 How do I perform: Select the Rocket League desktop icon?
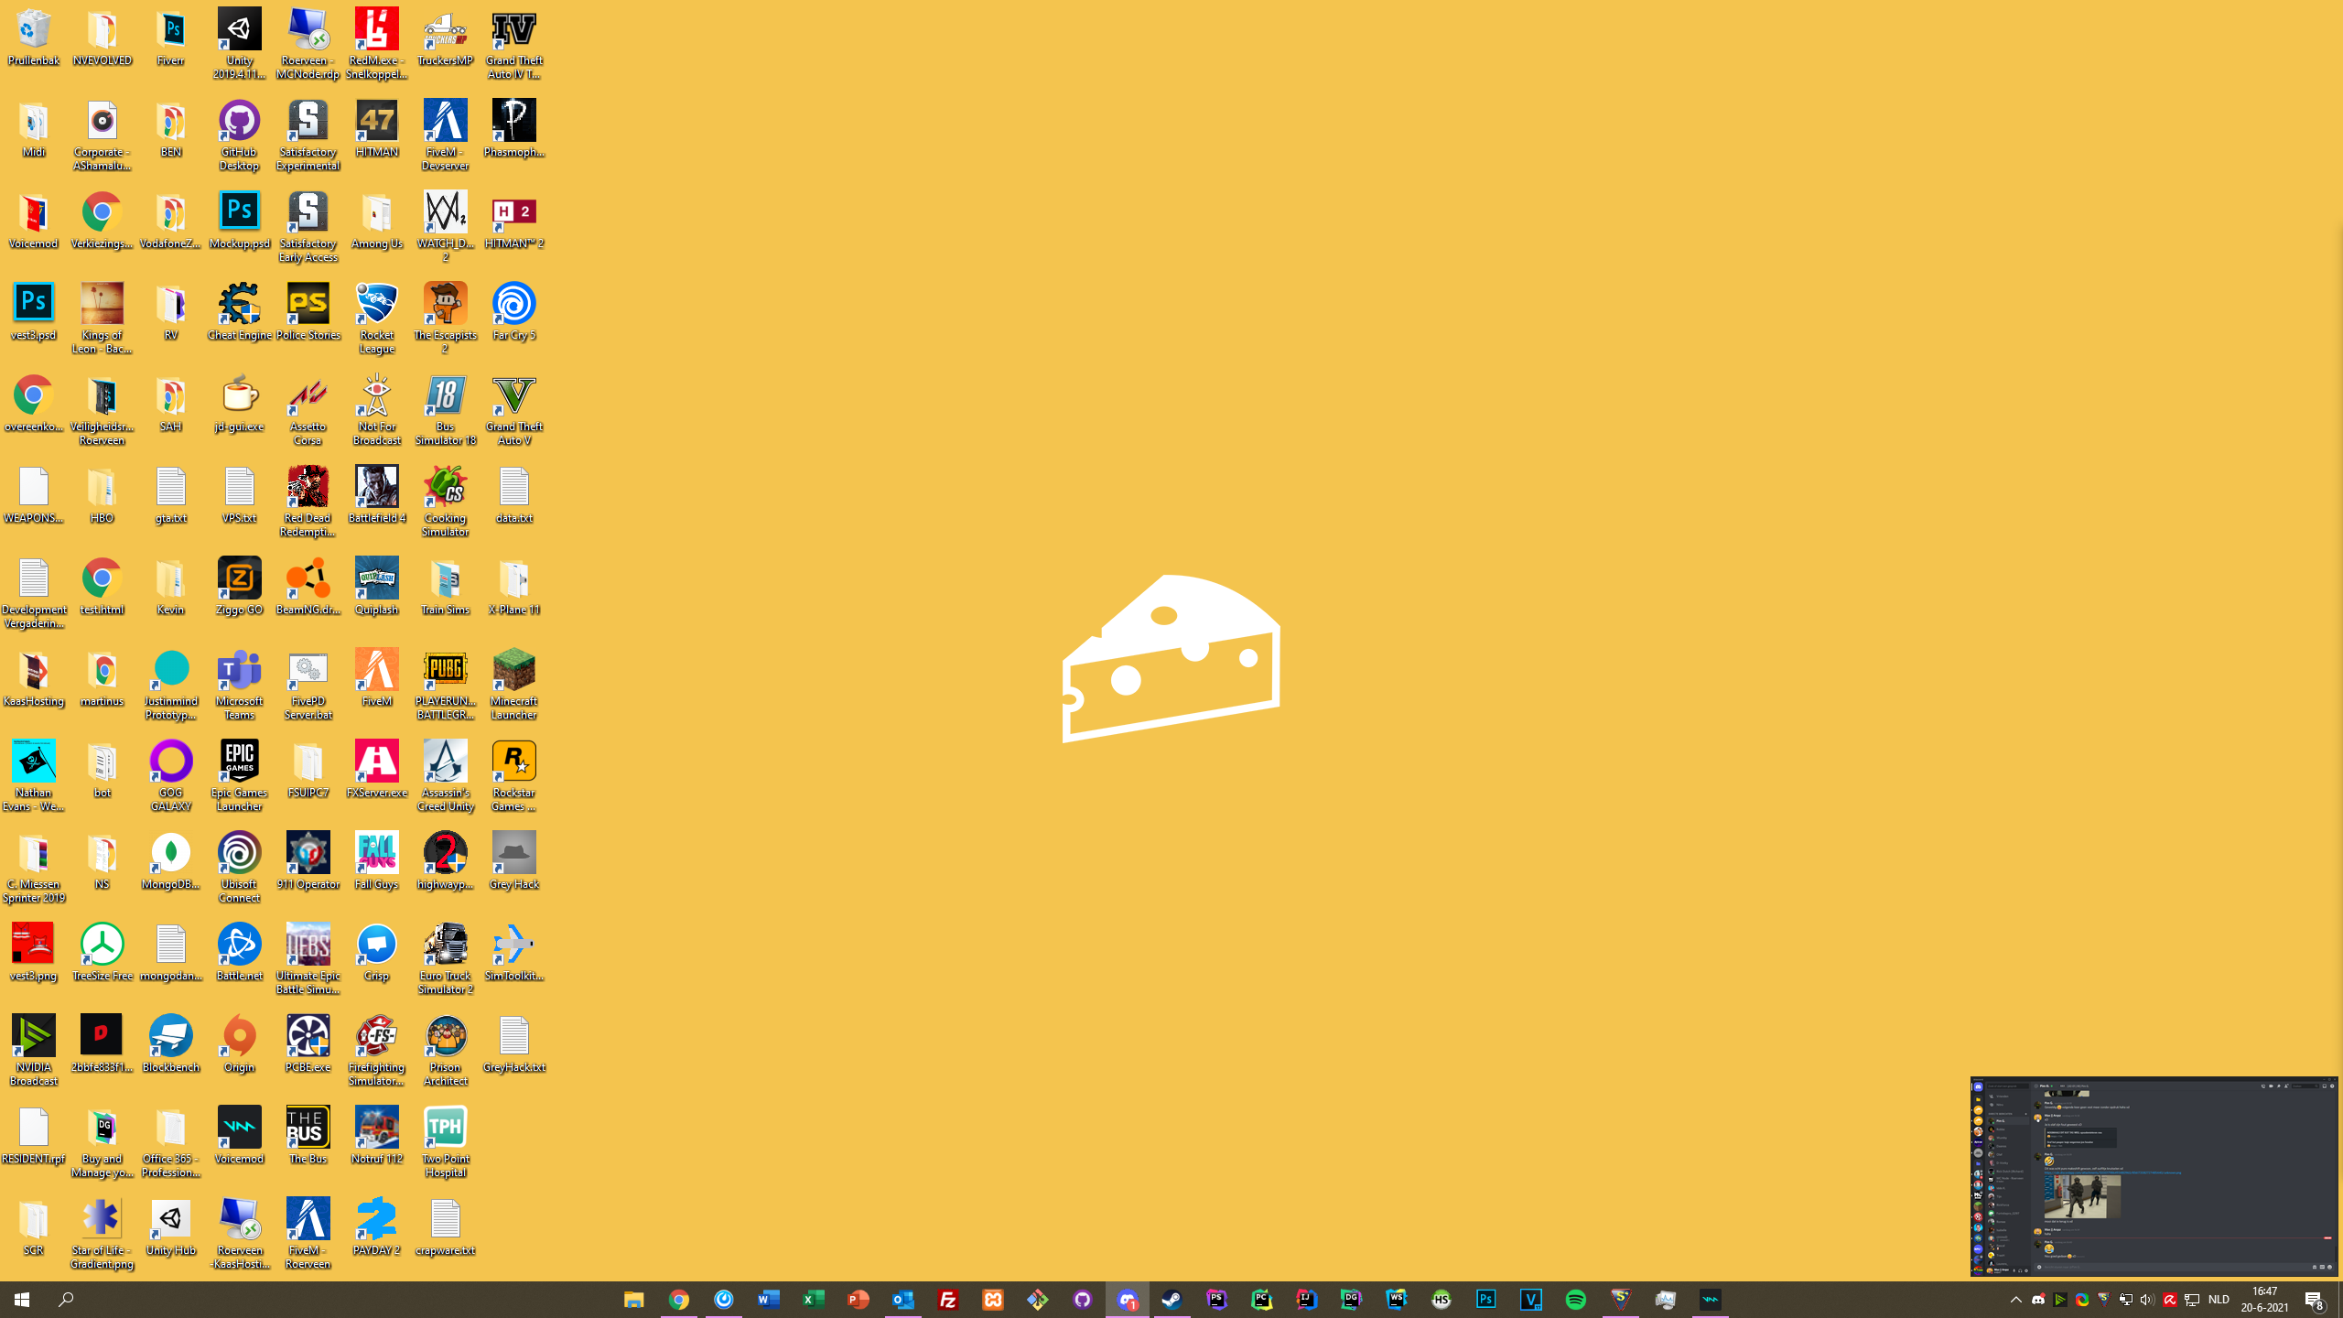pyautogui.click(x=376, y=305)
